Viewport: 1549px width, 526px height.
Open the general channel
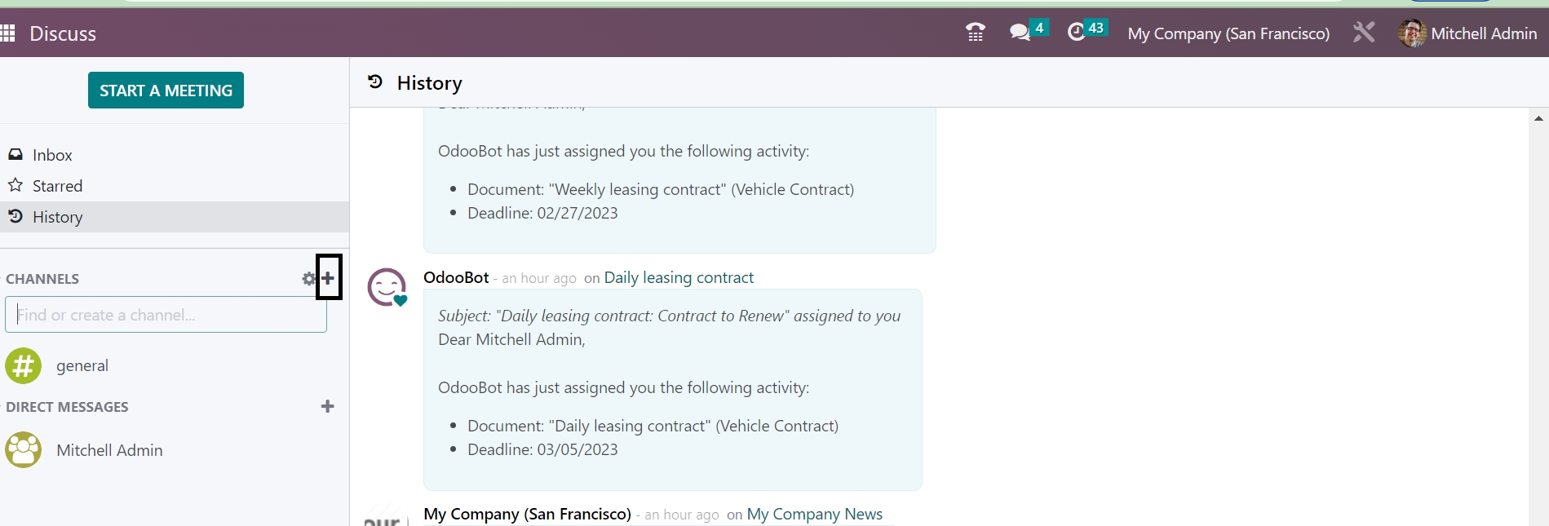point(82,365)
